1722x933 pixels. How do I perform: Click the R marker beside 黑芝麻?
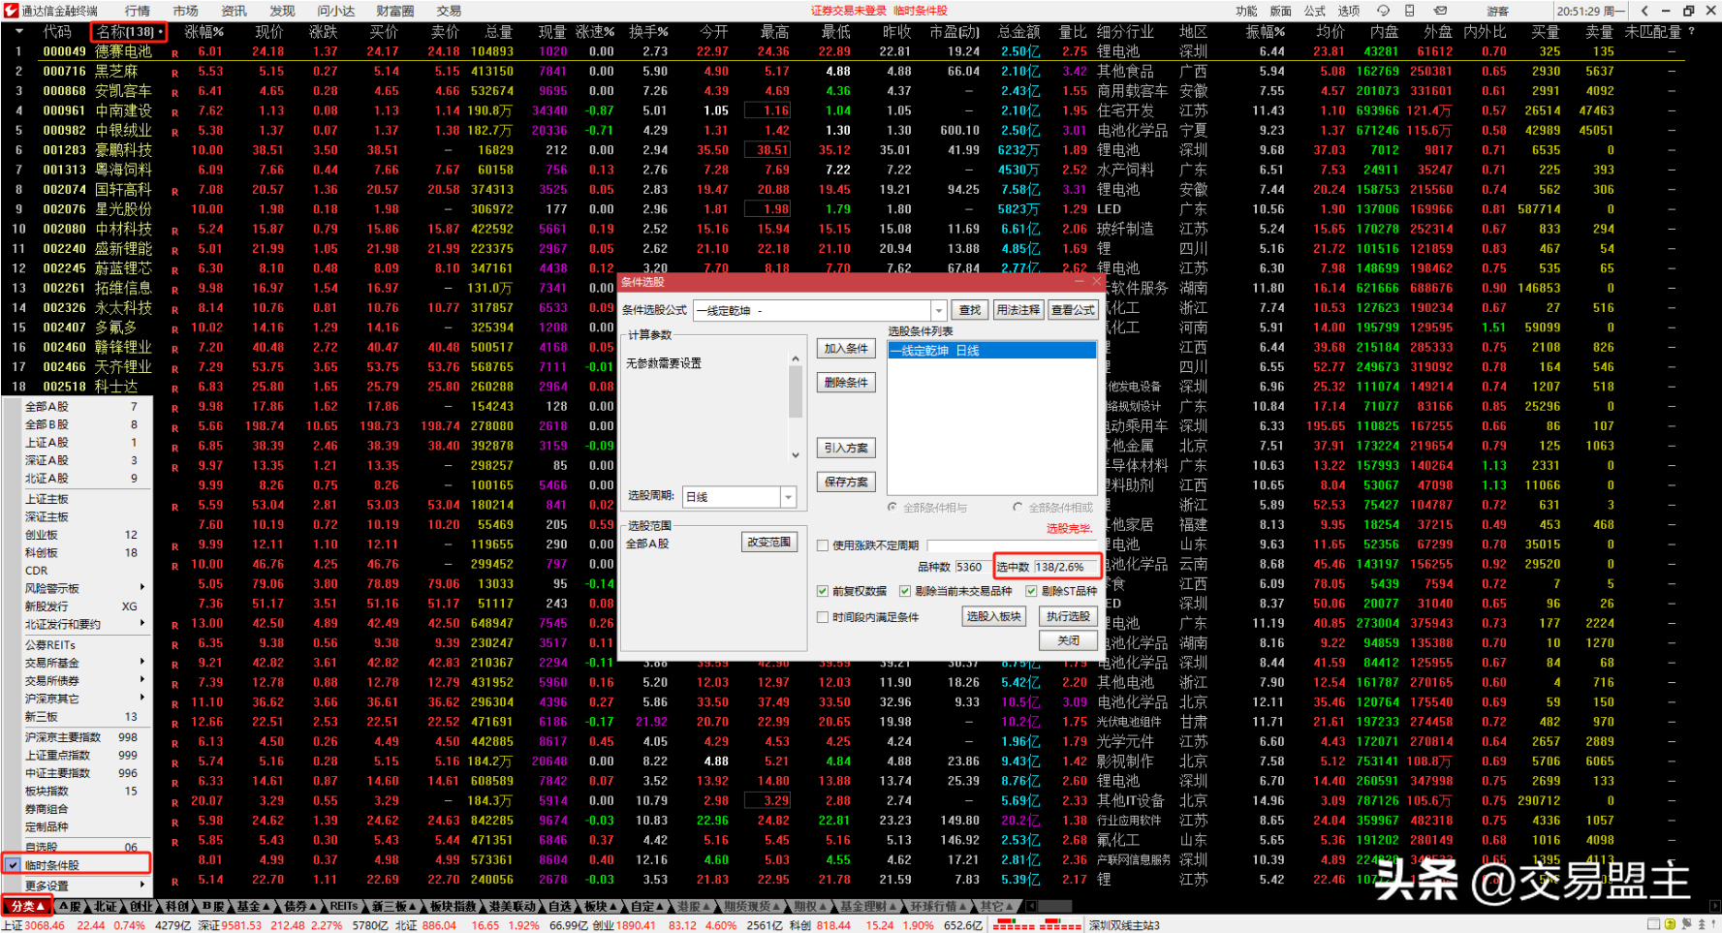tap(174, 73)
